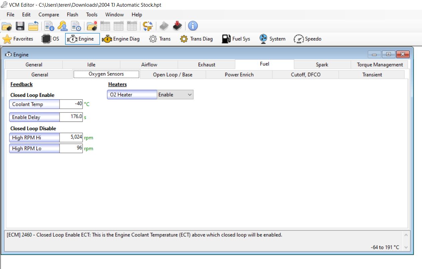Click the blue information icon in toolbar
Screen dimensions: 422x269
(x=193, y=26)
